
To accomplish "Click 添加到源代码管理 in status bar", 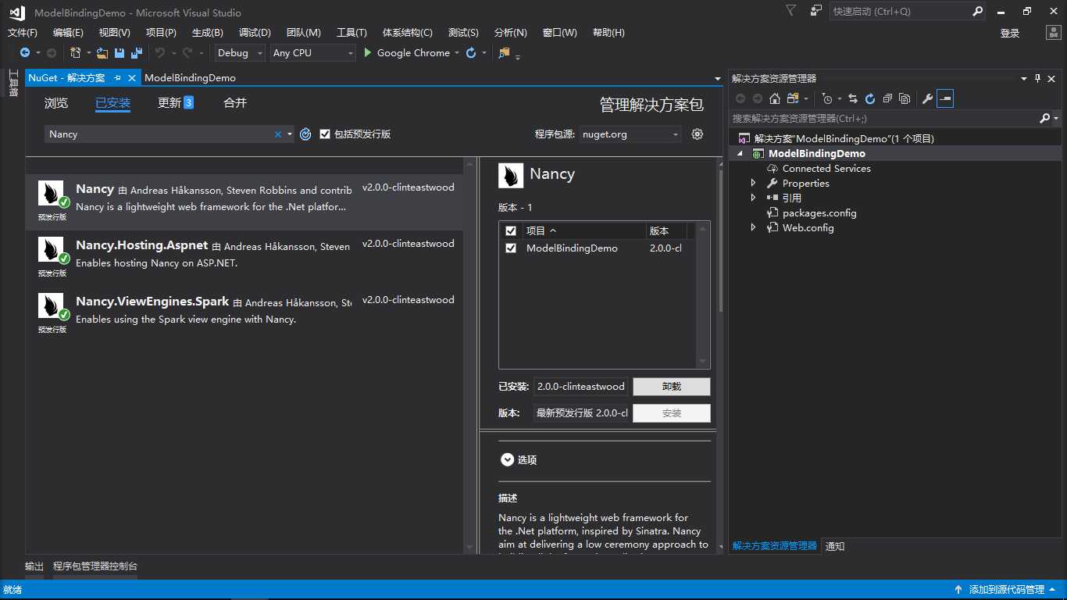I will pos(1007,590).
